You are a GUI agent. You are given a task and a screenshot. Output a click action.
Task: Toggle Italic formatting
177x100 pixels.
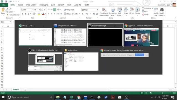coord(25,14)
